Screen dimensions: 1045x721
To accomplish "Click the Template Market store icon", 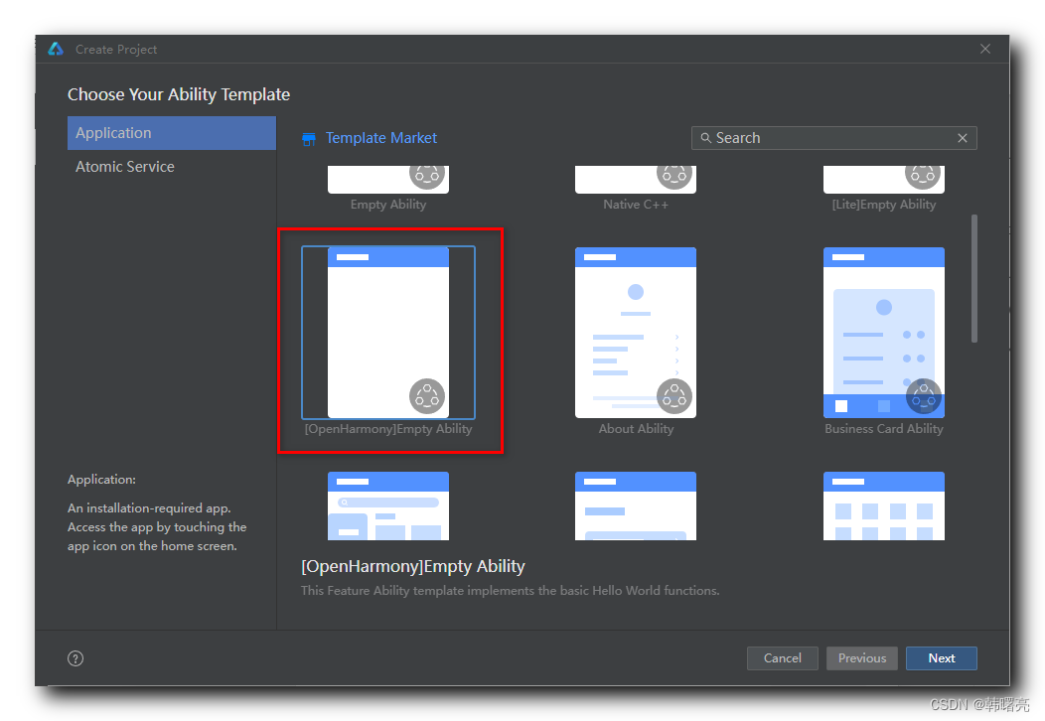I will [x=309, y=139].
